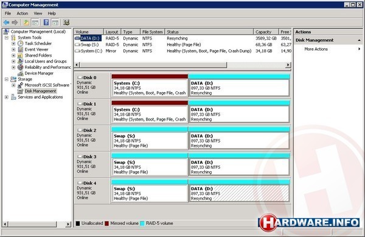Select System (C:) partition on Disk 1

[150, 111]
